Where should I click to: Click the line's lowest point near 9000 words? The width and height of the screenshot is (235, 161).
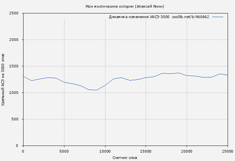coord(97,90)
